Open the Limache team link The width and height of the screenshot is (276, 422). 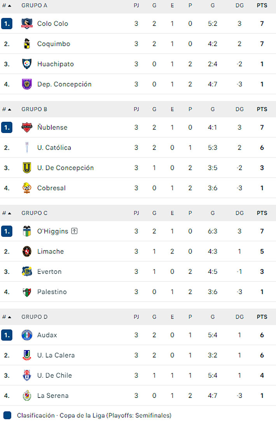click(51, 251)
